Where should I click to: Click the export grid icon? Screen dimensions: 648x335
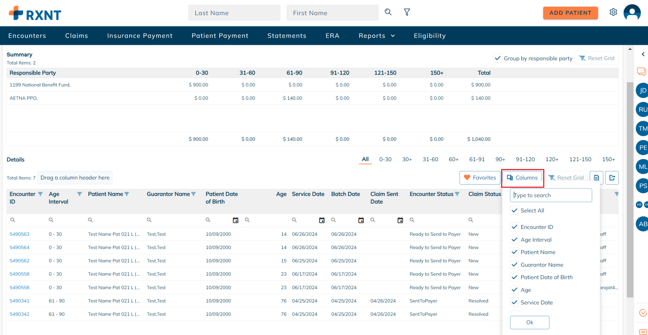612,178
